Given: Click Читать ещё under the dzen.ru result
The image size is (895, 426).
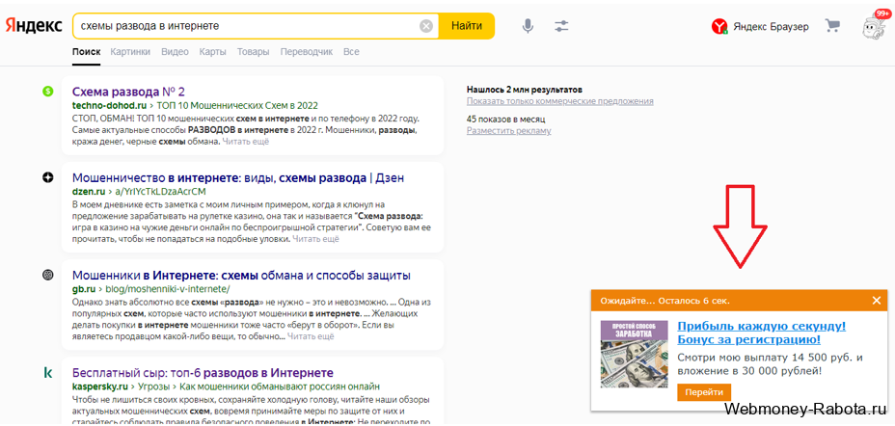Looking at the screenshot, I should 315,240.
